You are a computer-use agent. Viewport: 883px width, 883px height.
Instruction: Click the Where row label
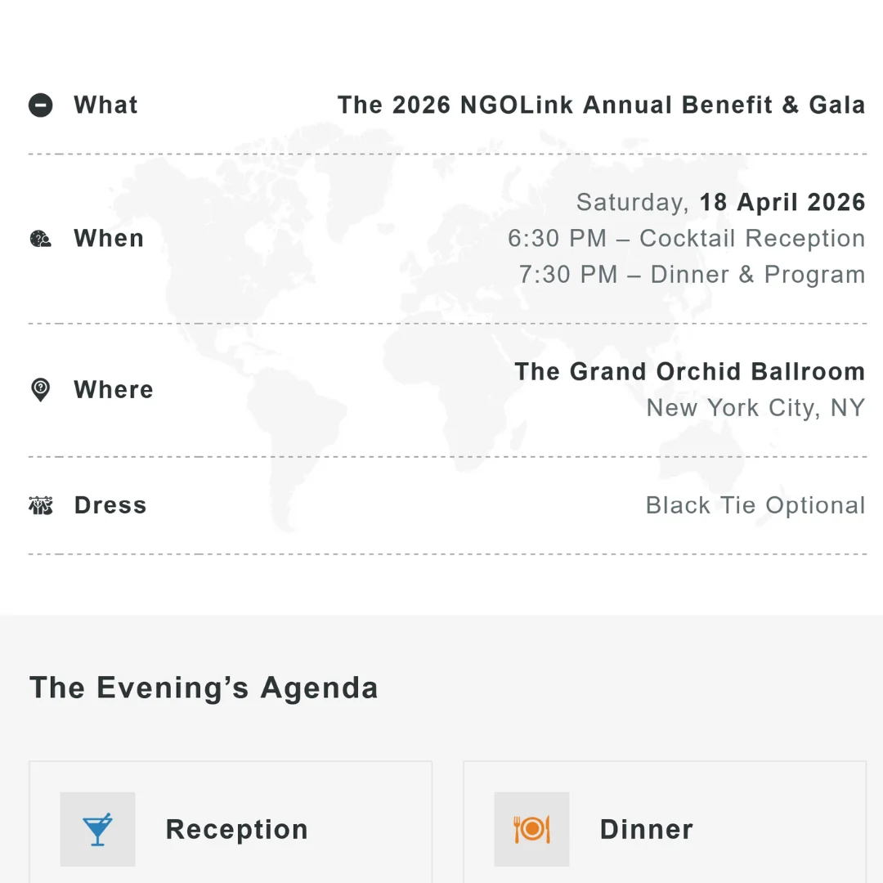(114, 390)
